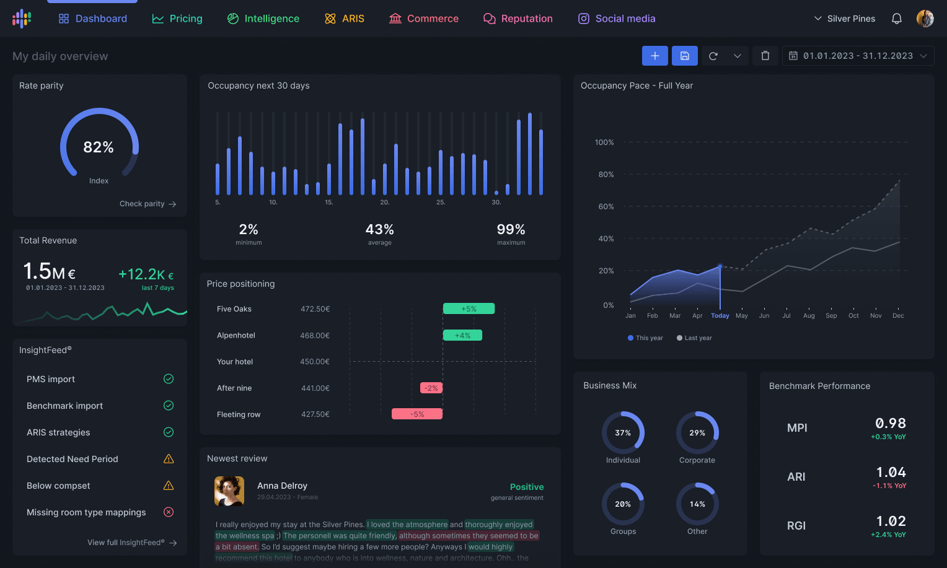Switch to the Pricing tab
The height and width of the screenshot is (568, 947).
pyautogui.click(x=177, y=18)
